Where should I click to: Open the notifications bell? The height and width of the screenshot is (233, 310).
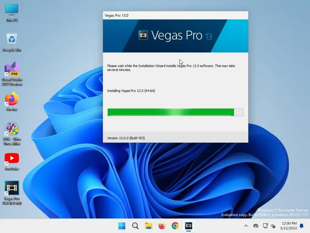tap(302, 226)
